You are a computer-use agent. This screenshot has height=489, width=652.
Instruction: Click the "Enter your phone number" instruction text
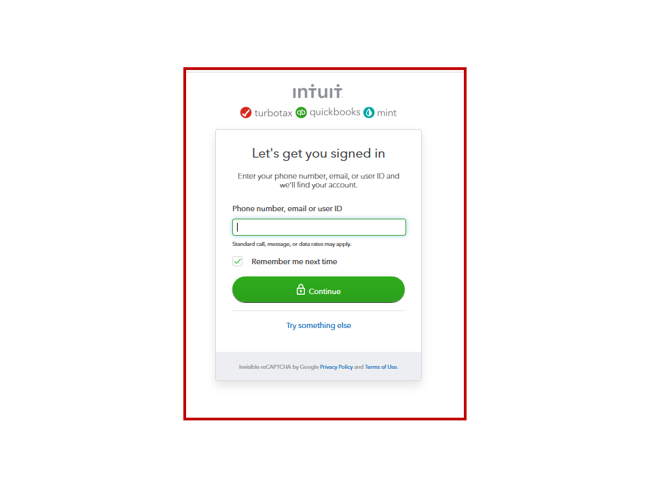tap(319, 181)
